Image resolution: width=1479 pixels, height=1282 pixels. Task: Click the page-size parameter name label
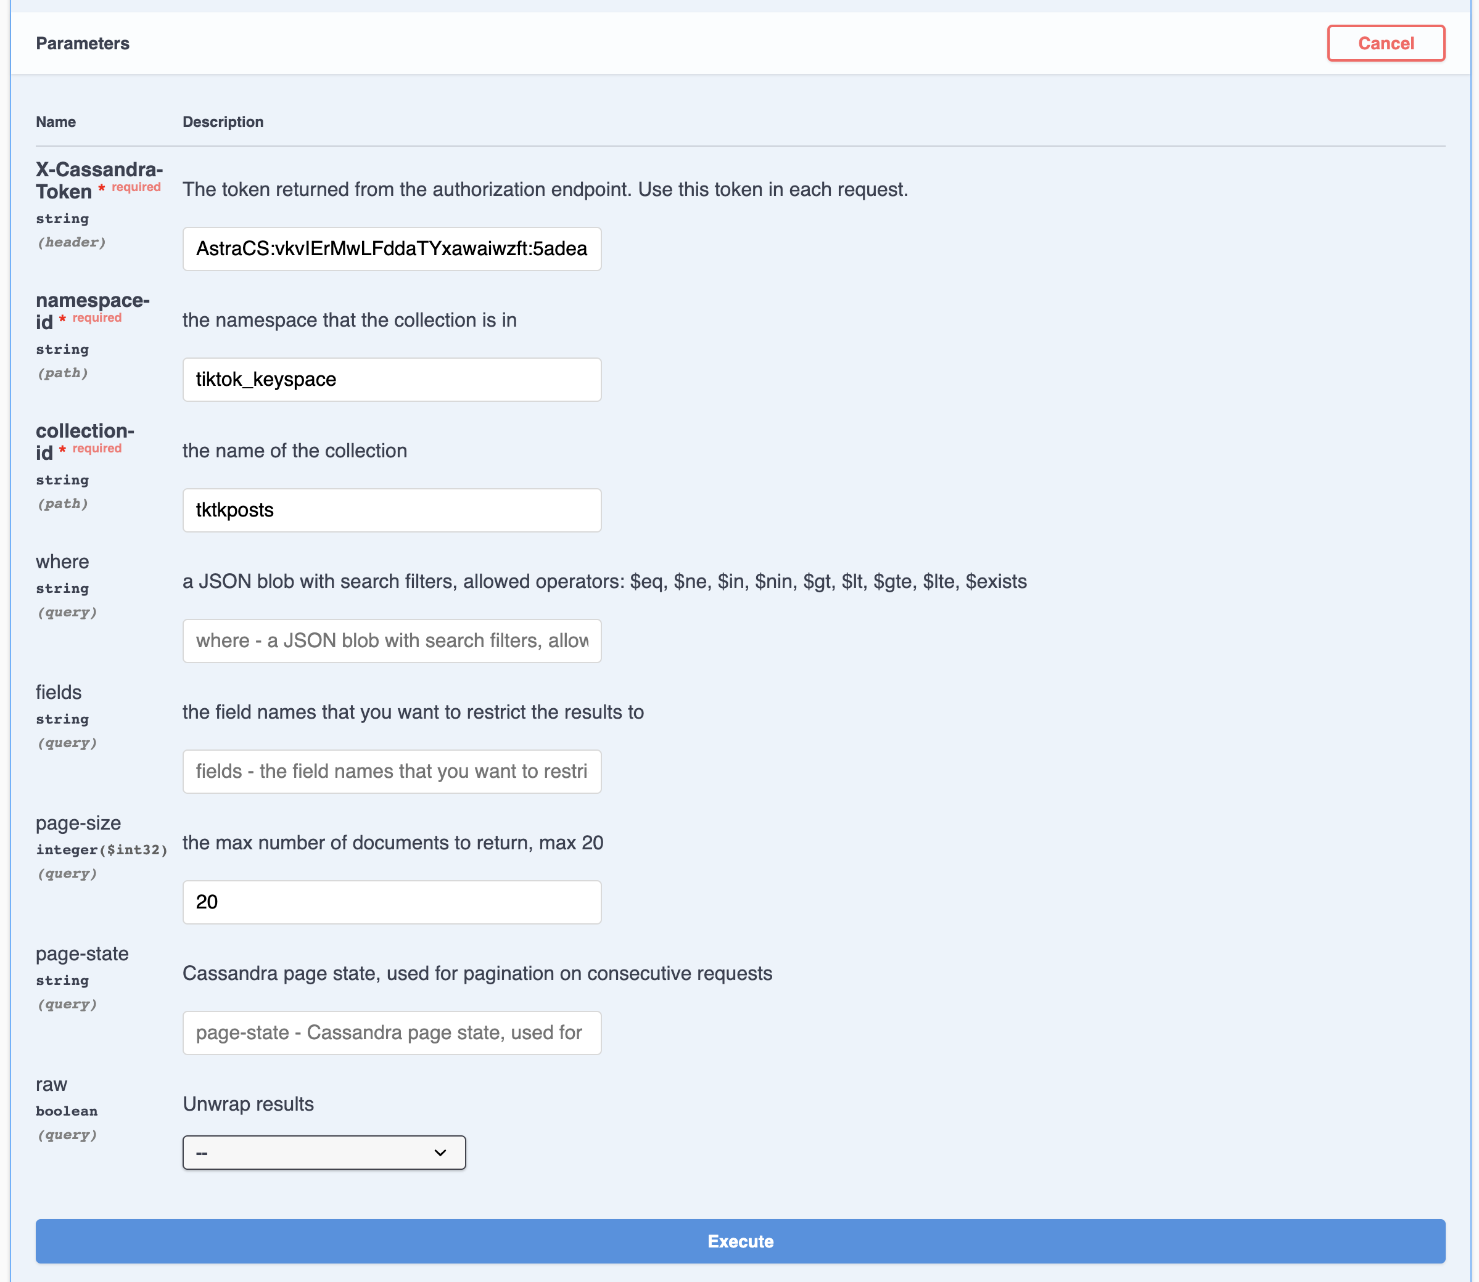click(x=78, y=823)
